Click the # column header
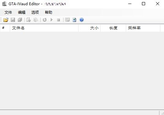Viewport: 164px width, 115px height. 5,28
